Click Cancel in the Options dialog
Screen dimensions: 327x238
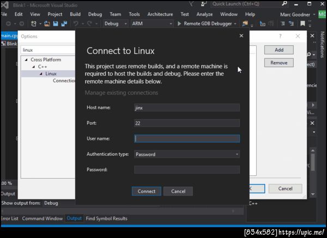(285, 188)
